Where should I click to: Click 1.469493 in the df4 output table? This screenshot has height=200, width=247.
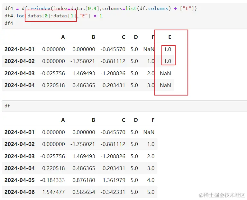pyautogui.click(x=84, y=73)
